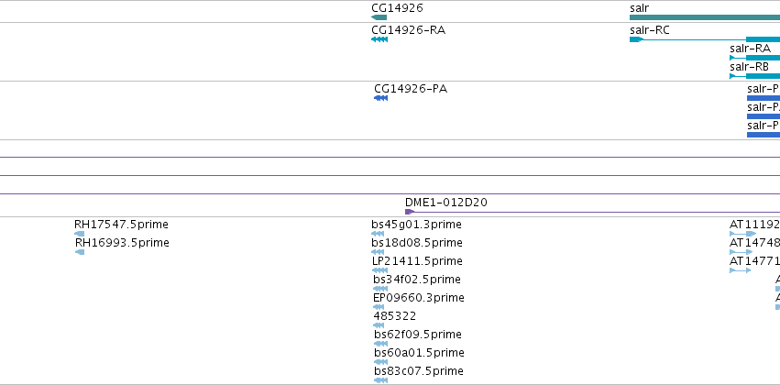Select the CG14926 gene label
This screenshot has height=385, width=780.
coord(397,8)
